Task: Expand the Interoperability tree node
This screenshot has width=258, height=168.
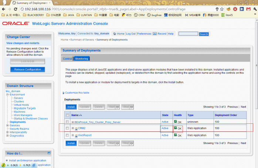Action: (7, 132)
